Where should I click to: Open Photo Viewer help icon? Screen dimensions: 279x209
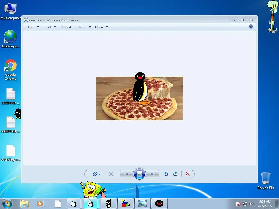click(x=251, y=27)
